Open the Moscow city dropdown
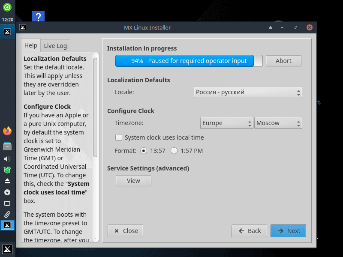Viewport: 343px width, 257px height. [278, 123]
